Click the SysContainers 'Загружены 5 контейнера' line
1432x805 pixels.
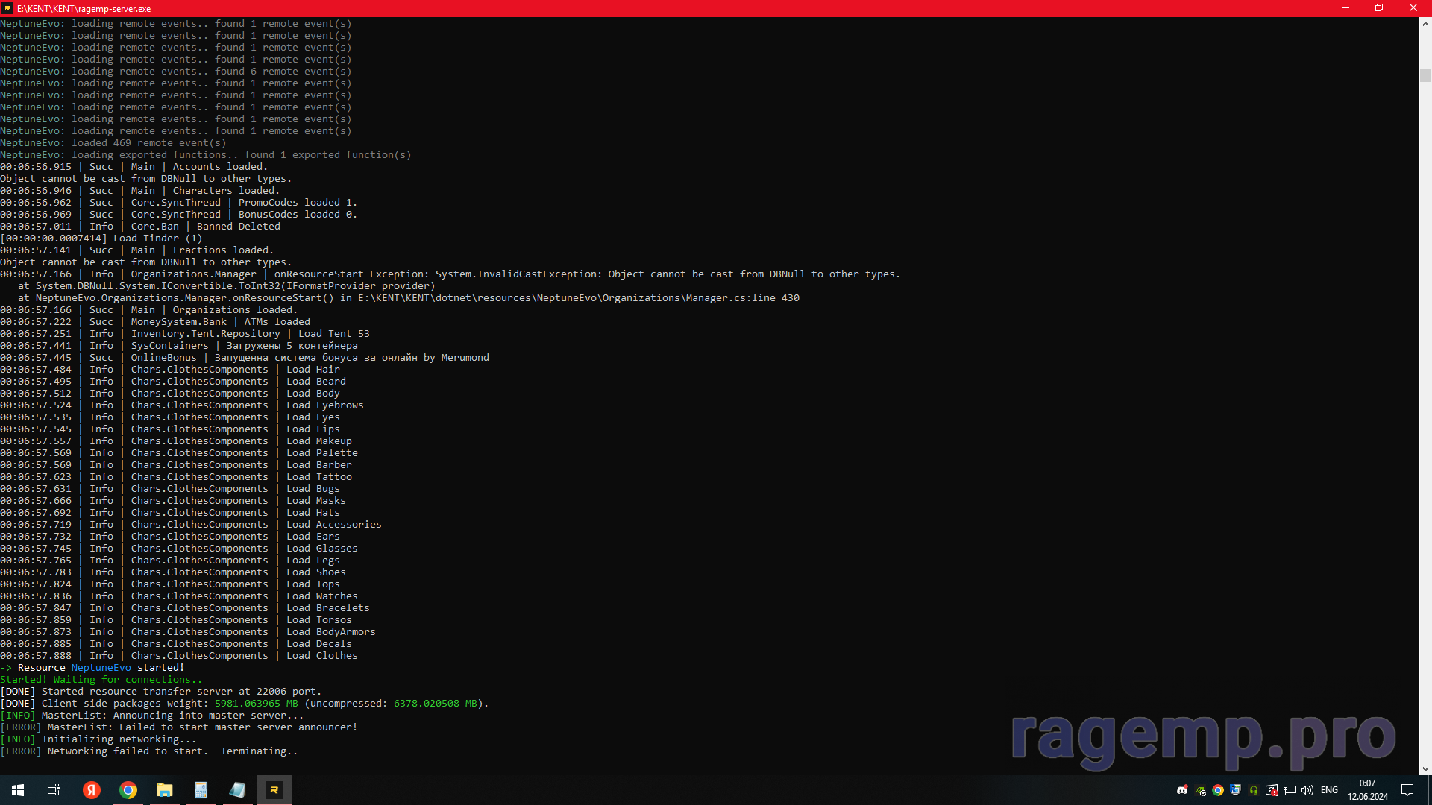[179, 346]
